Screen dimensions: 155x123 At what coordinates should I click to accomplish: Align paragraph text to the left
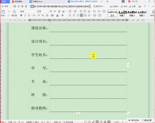pyautogui.click(x=70, y=15)
